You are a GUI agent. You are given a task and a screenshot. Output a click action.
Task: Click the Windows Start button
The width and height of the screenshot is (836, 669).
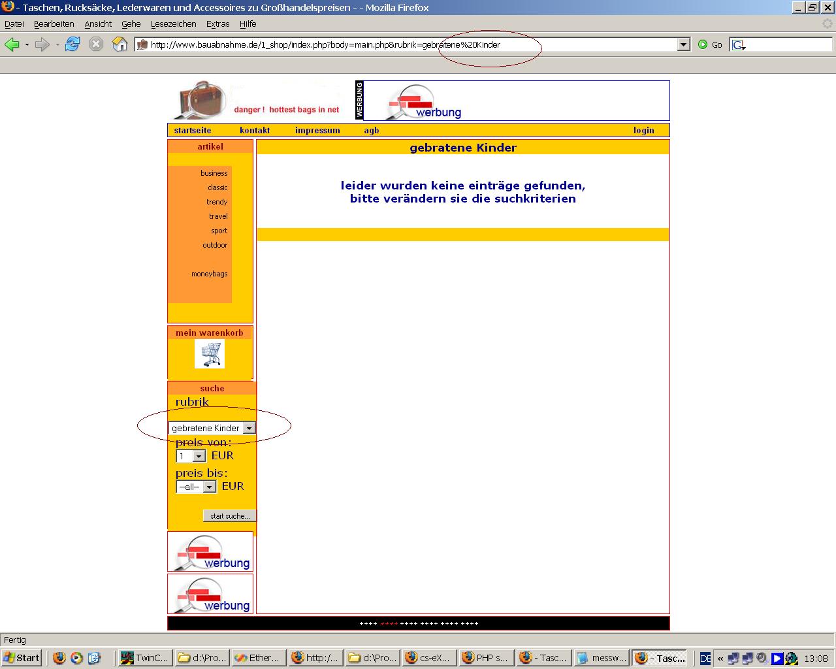tap(22, 657)
